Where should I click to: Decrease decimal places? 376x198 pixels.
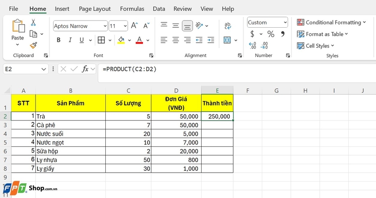tap(264, 46)
